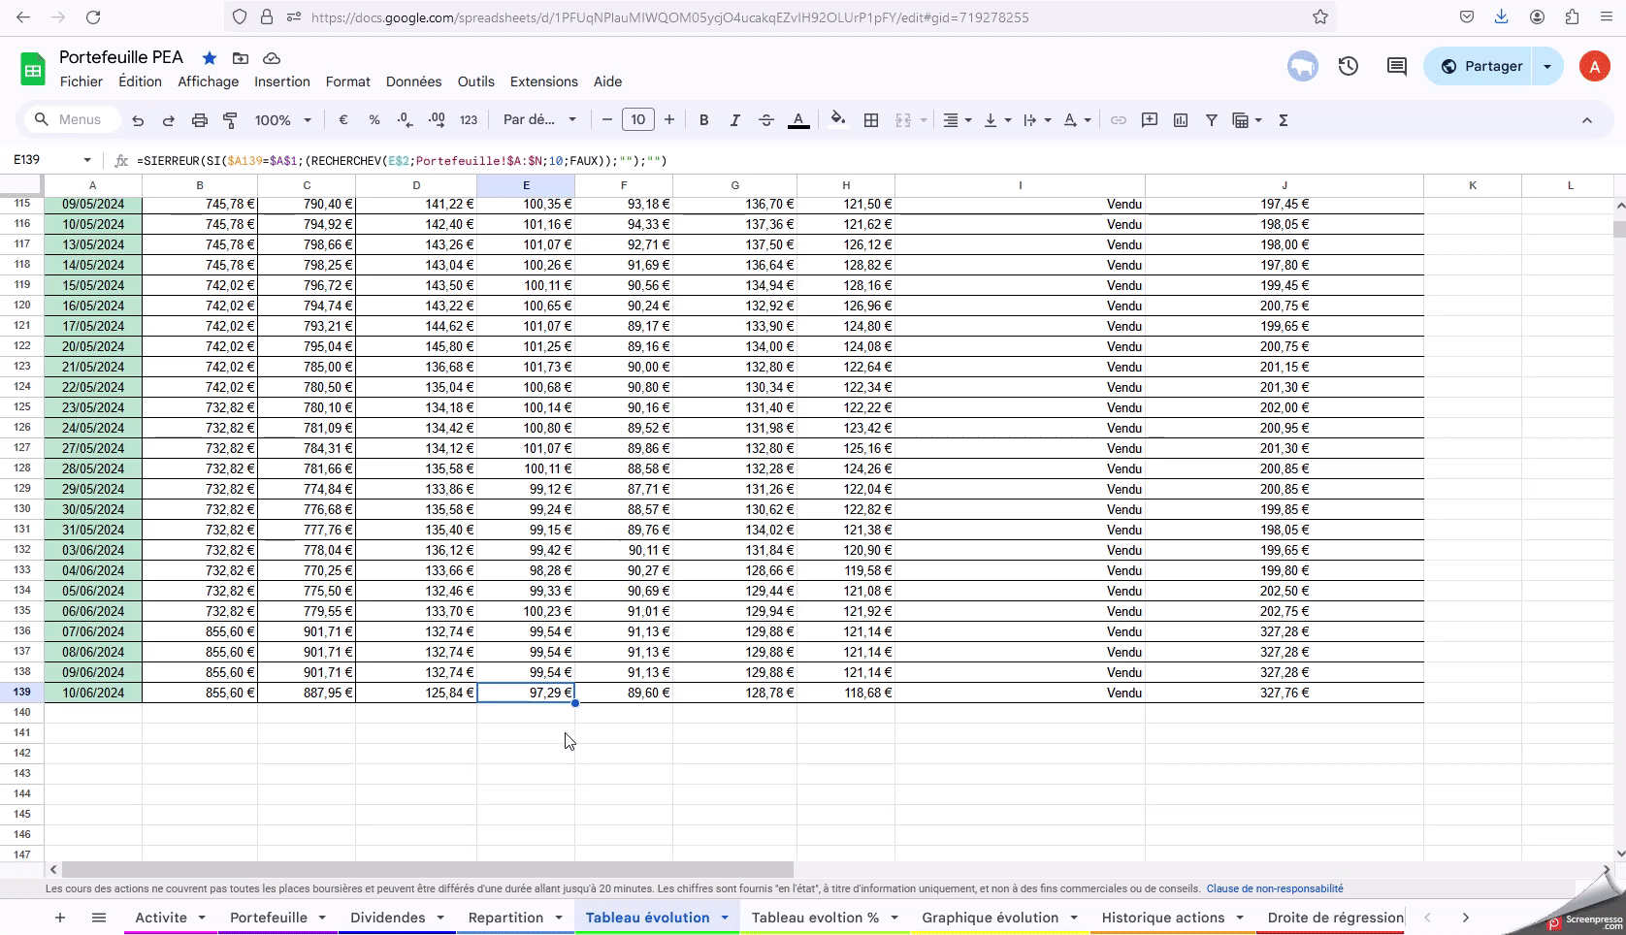Screen dimensions: 1626x935
Task: Click the horizontal scrollbar thumb
Action: click(x=427, y=870)
